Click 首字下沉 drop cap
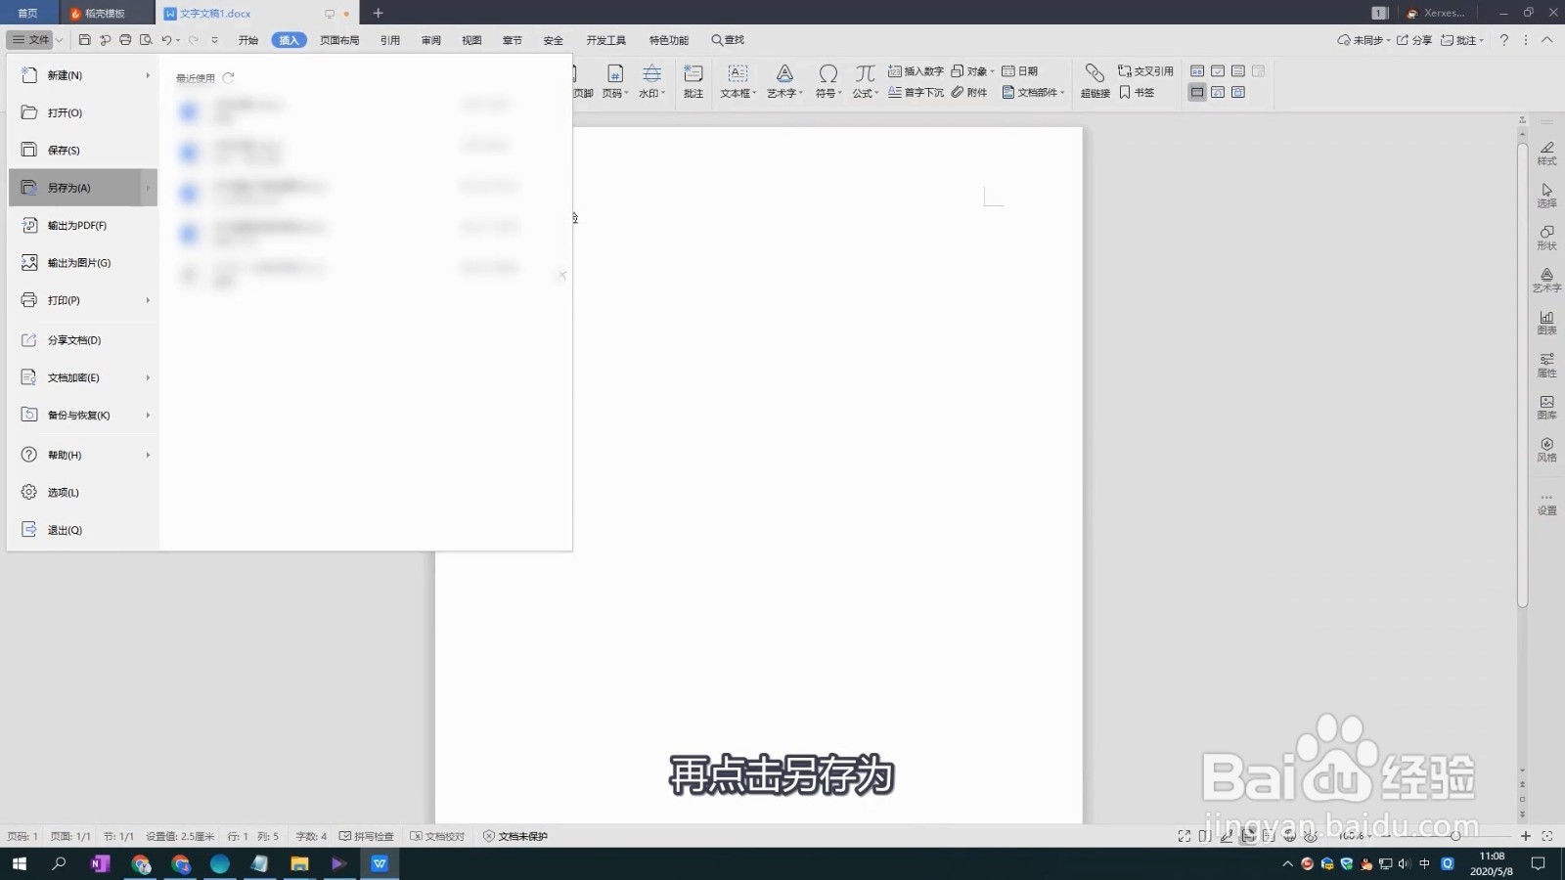1565x880 pixels. (916, 93)
